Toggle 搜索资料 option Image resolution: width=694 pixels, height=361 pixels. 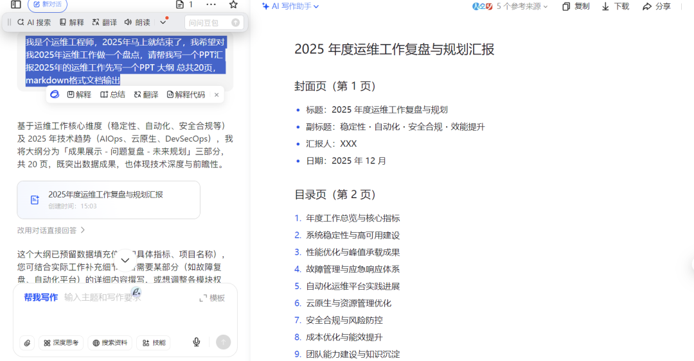coord(111,342)
